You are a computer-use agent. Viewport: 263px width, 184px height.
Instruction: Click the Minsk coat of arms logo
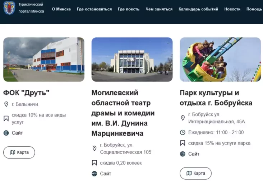(9, 8)
